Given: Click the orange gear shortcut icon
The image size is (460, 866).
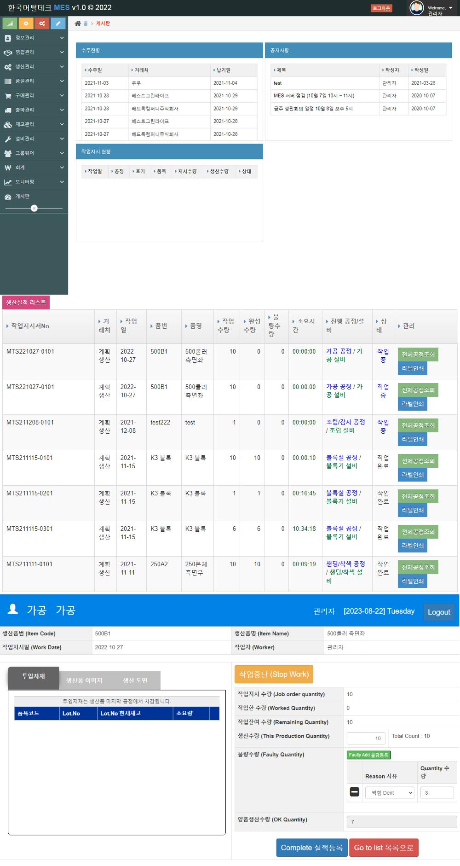Looking at the screenshot, I should (x=26, y=23).
